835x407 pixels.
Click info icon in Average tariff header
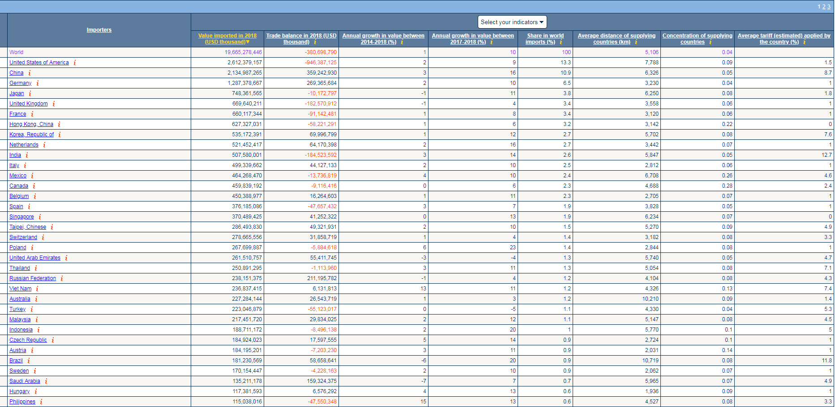[x=805, y=42]
